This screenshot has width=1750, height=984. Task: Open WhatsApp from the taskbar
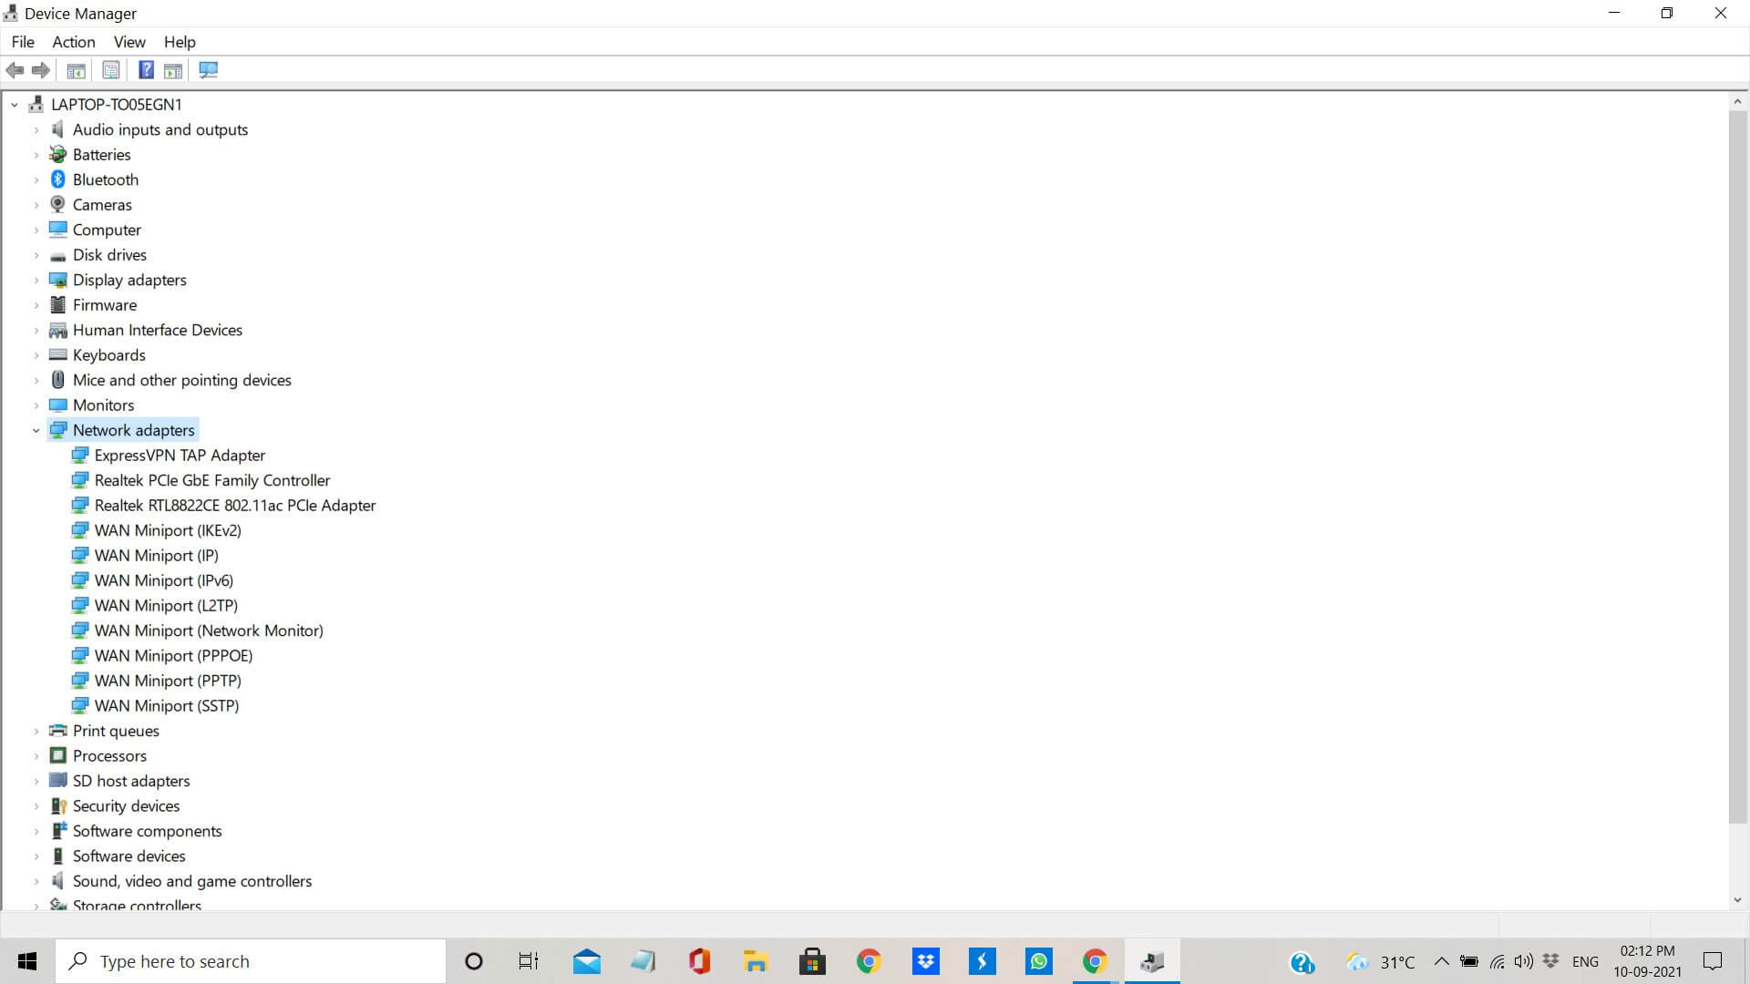1038,961
